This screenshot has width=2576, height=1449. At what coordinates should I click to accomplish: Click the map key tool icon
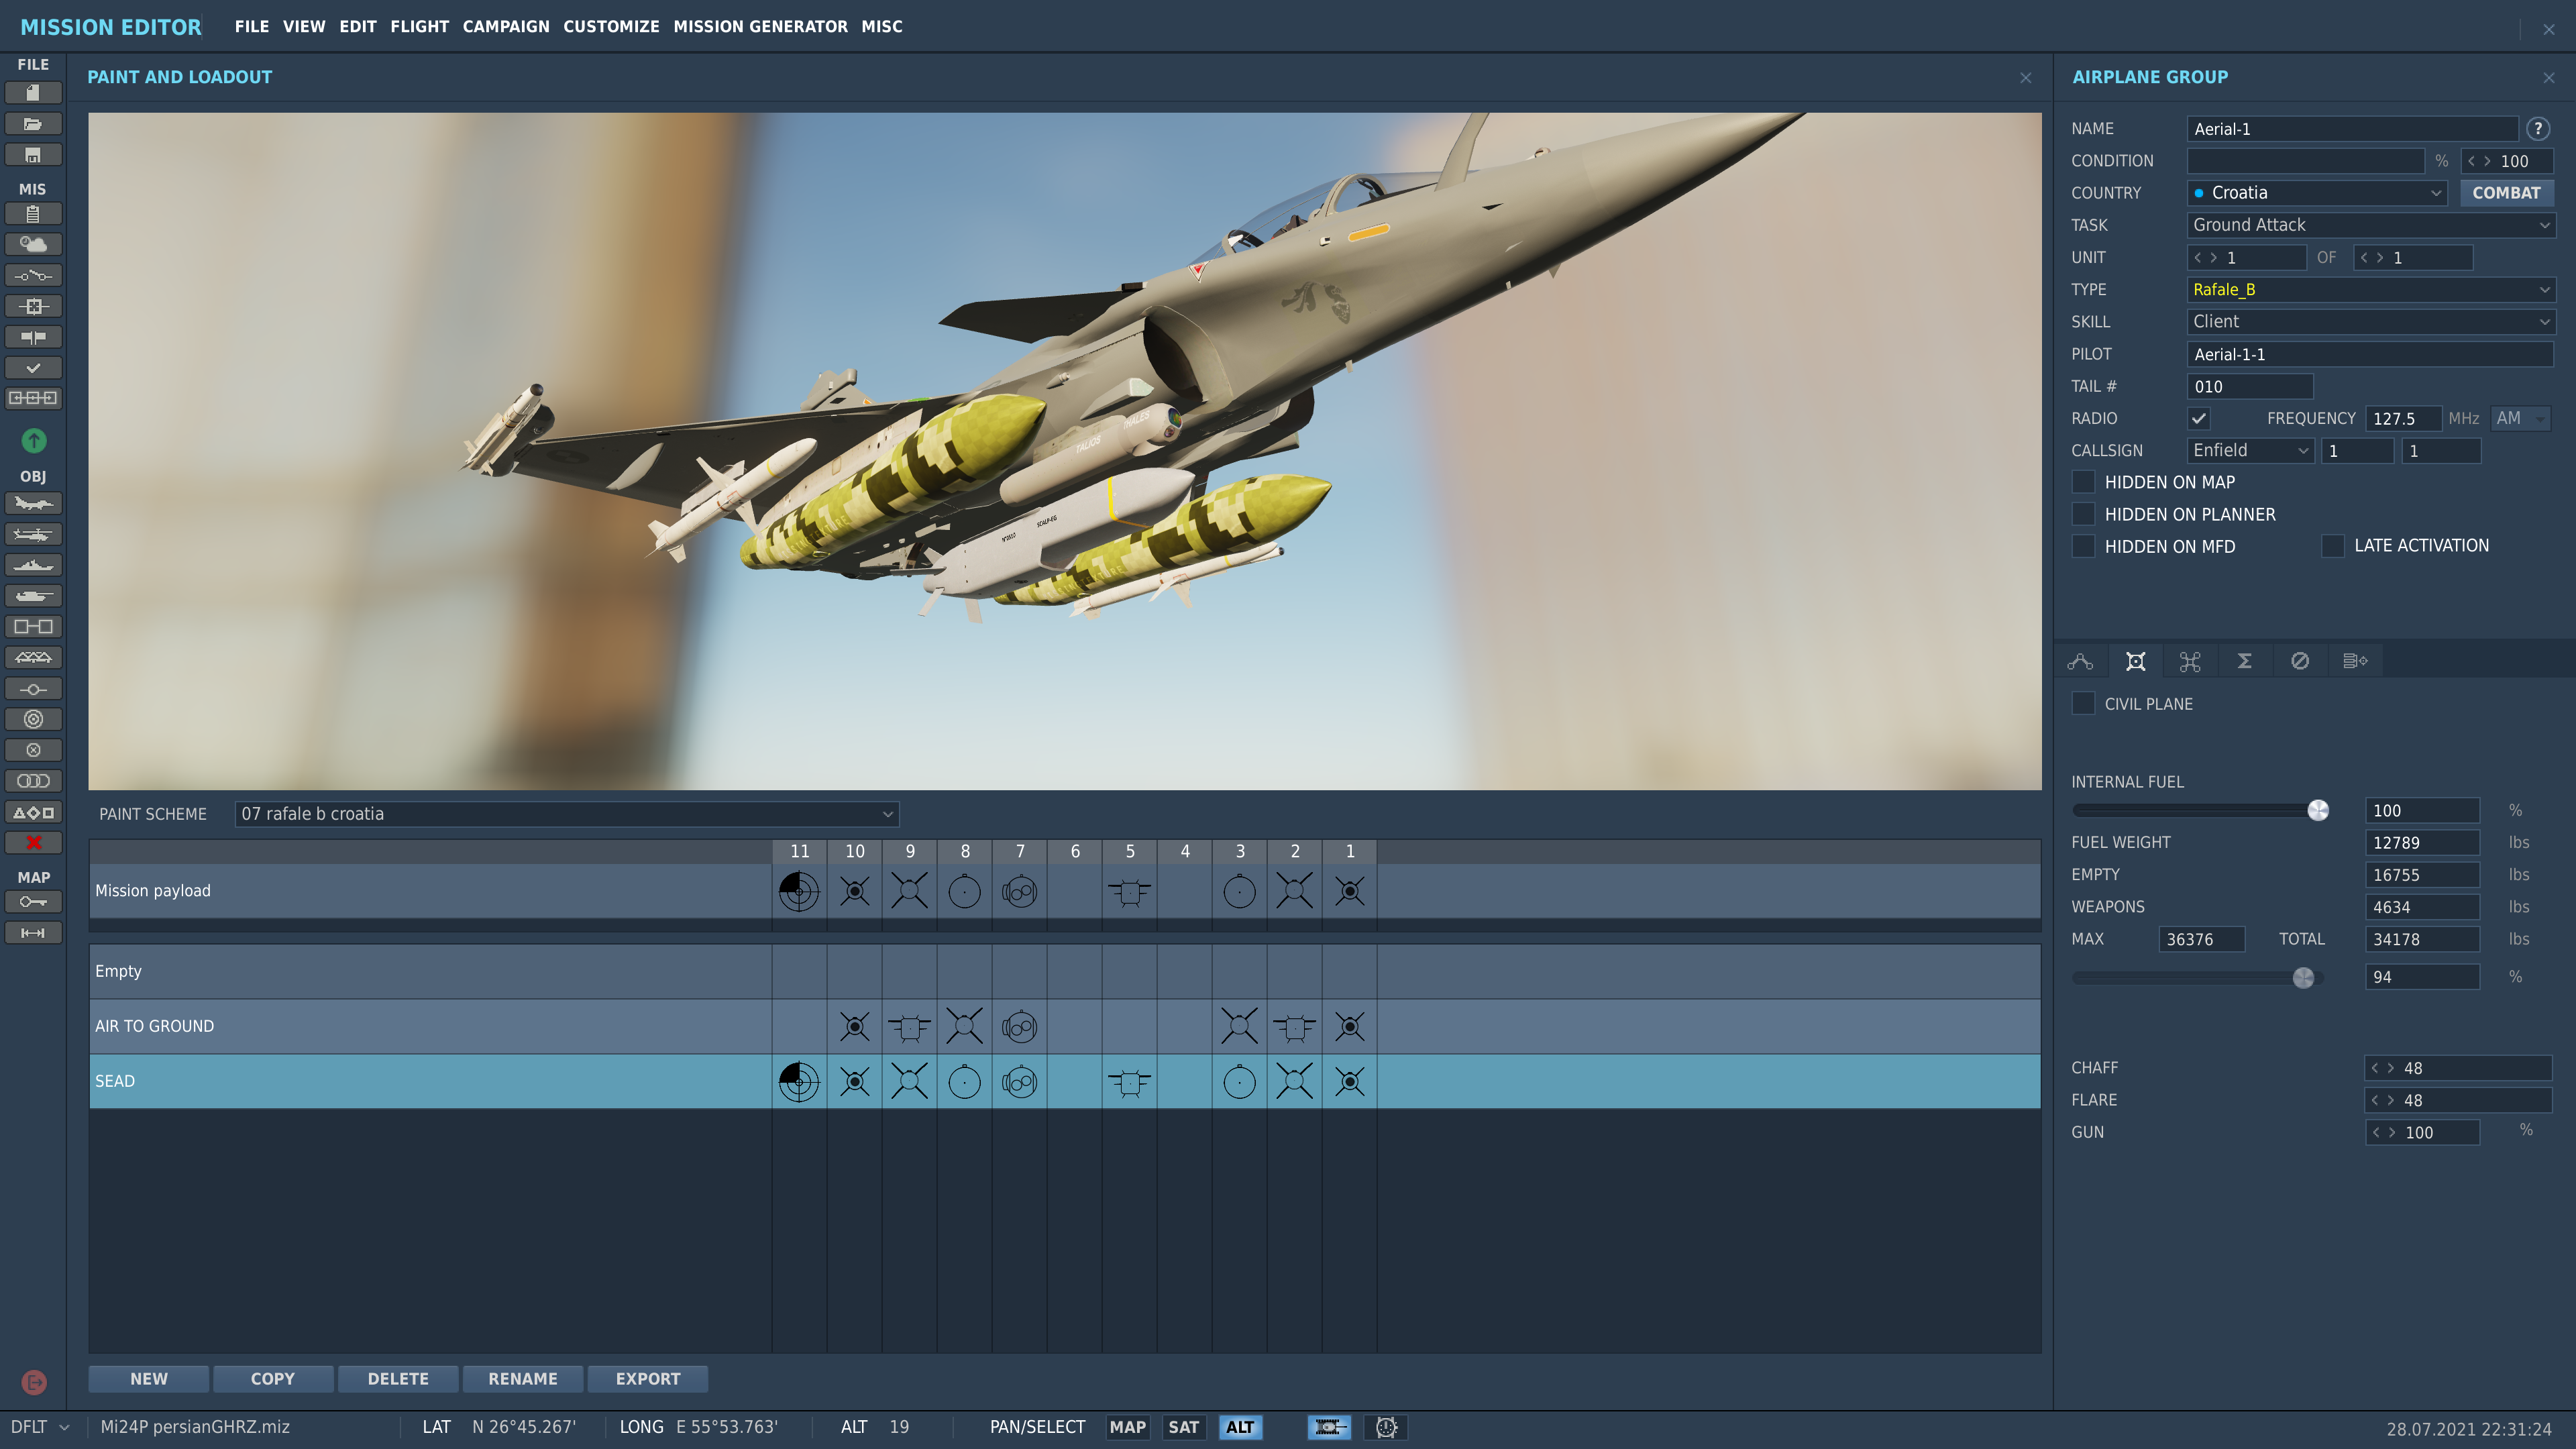coord(33,902)
